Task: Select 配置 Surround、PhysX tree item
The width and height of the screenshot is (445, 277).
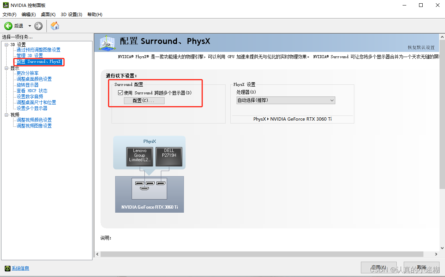Action: tap(38, 62)
